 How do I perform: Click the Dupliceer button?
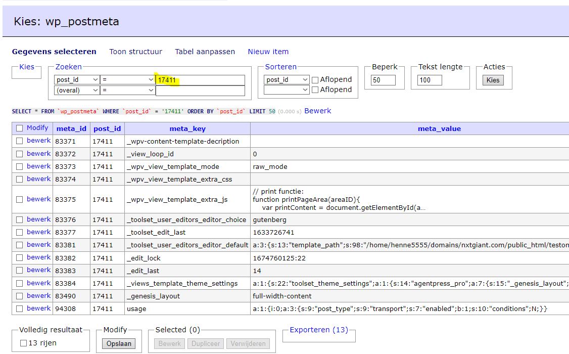206,343
